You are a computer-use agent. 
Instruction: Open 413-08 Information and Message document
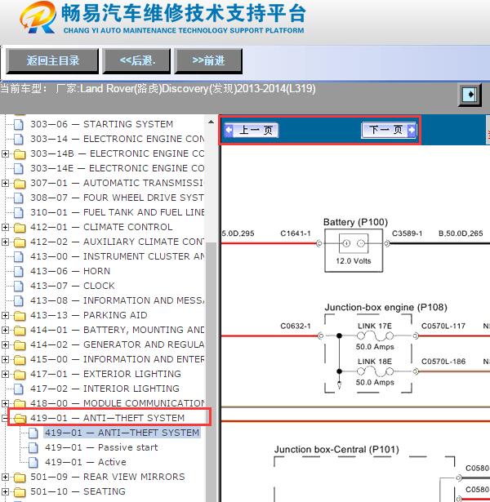[118, 300]
